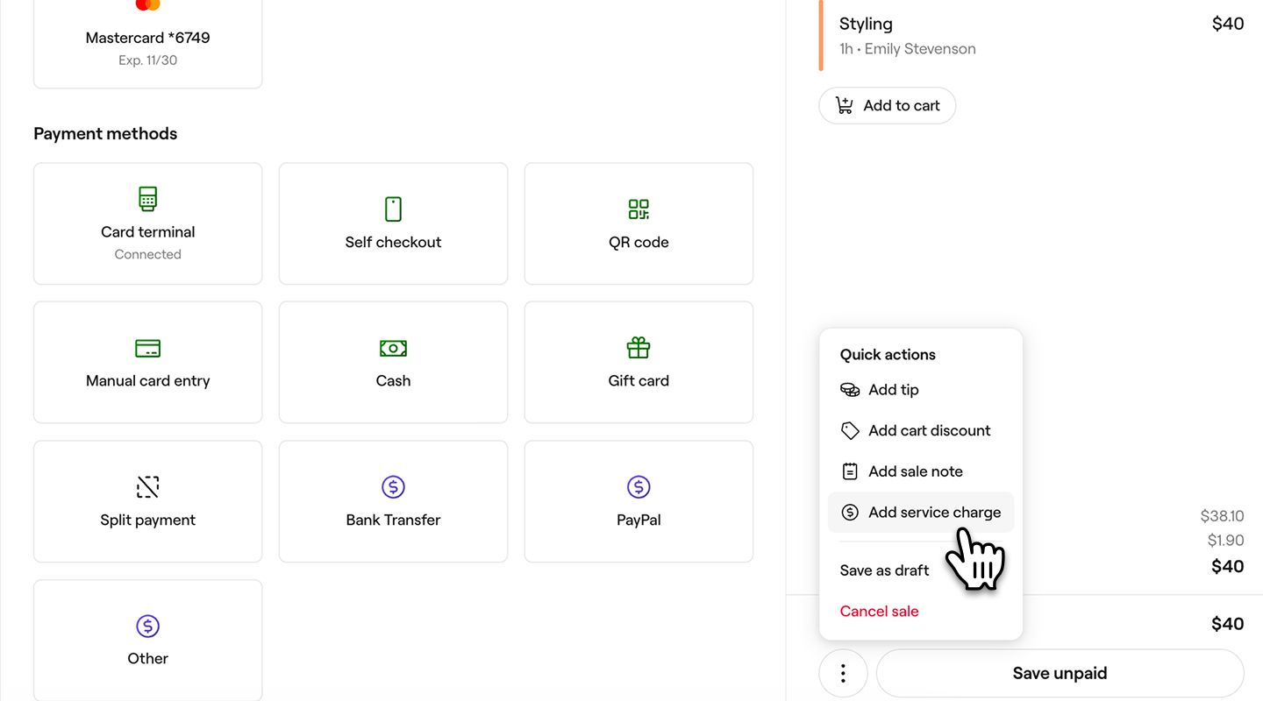Select the saved Mastercard *6749 card
The image size is (1263, 701).
click(x=147, y=39)
